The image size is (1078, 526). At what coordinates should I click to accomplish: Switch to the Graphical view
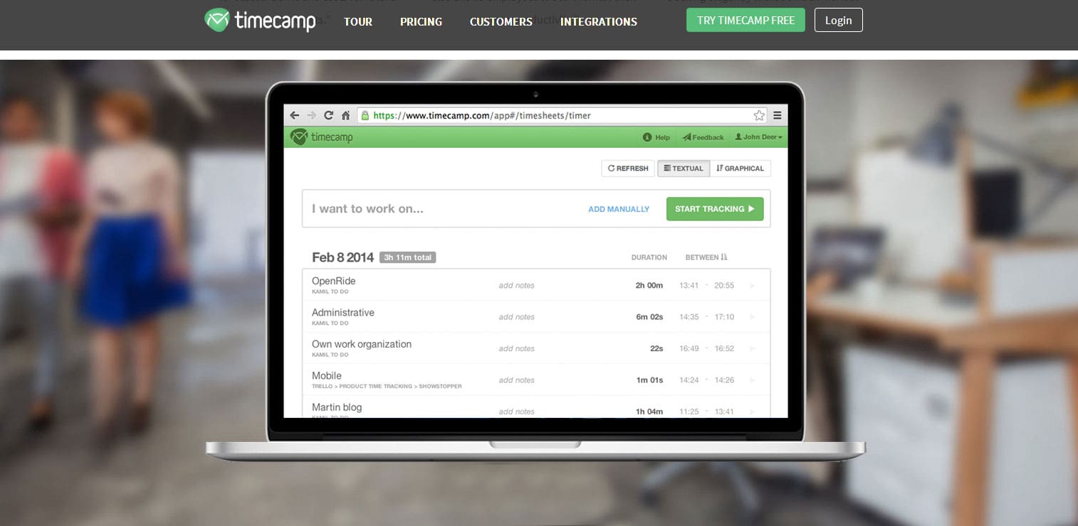(x=740, y=168)
